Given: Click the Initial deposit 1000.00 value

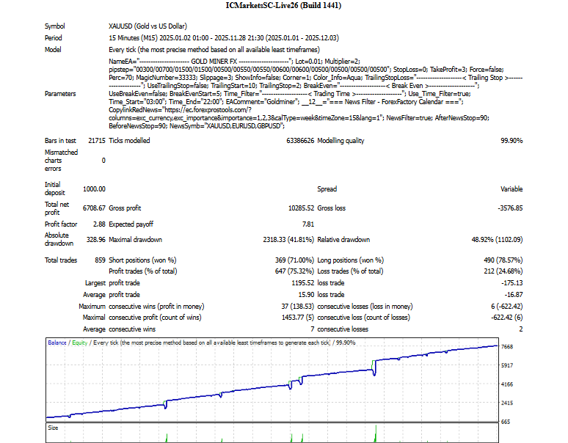Looking at the screenshot, I should tap(95, 188).
